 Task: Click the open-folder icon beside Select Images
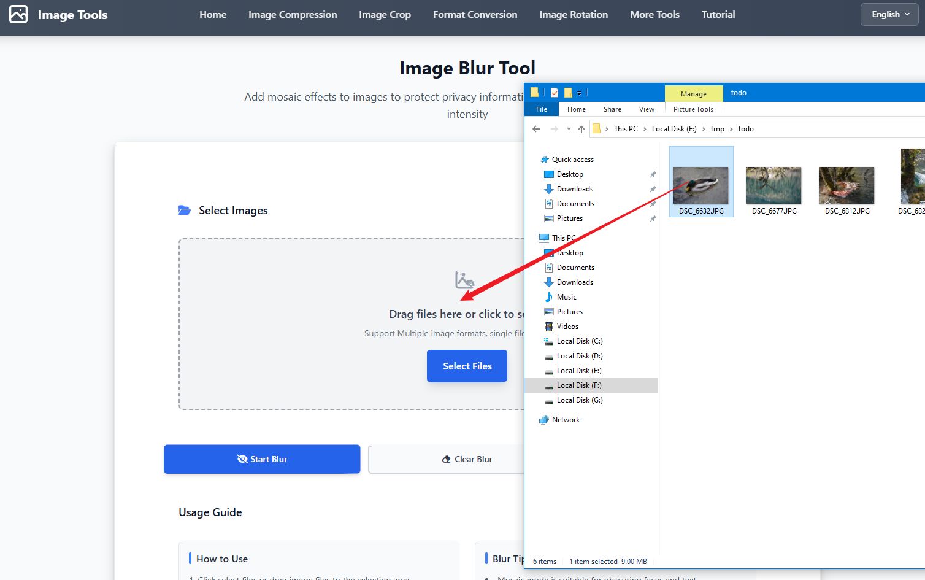tap(185, 211)
